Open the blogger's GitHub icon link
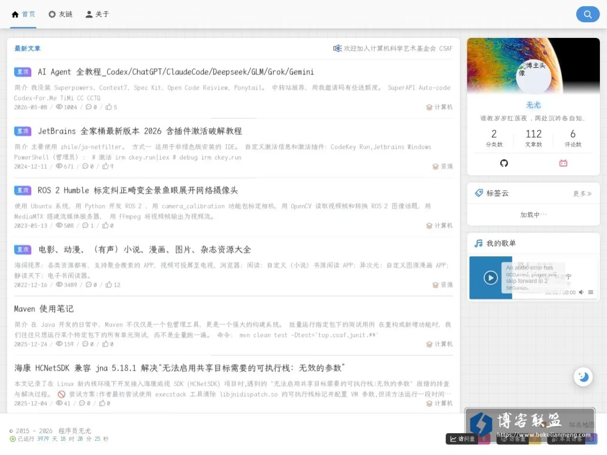The height and width of the screenshot is (455, 607). click(504, 163)
